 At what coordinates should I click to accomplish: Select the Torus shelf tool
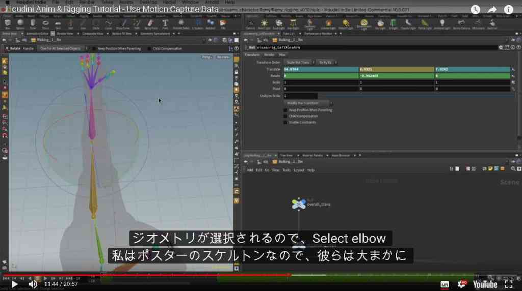pos(45,24)
